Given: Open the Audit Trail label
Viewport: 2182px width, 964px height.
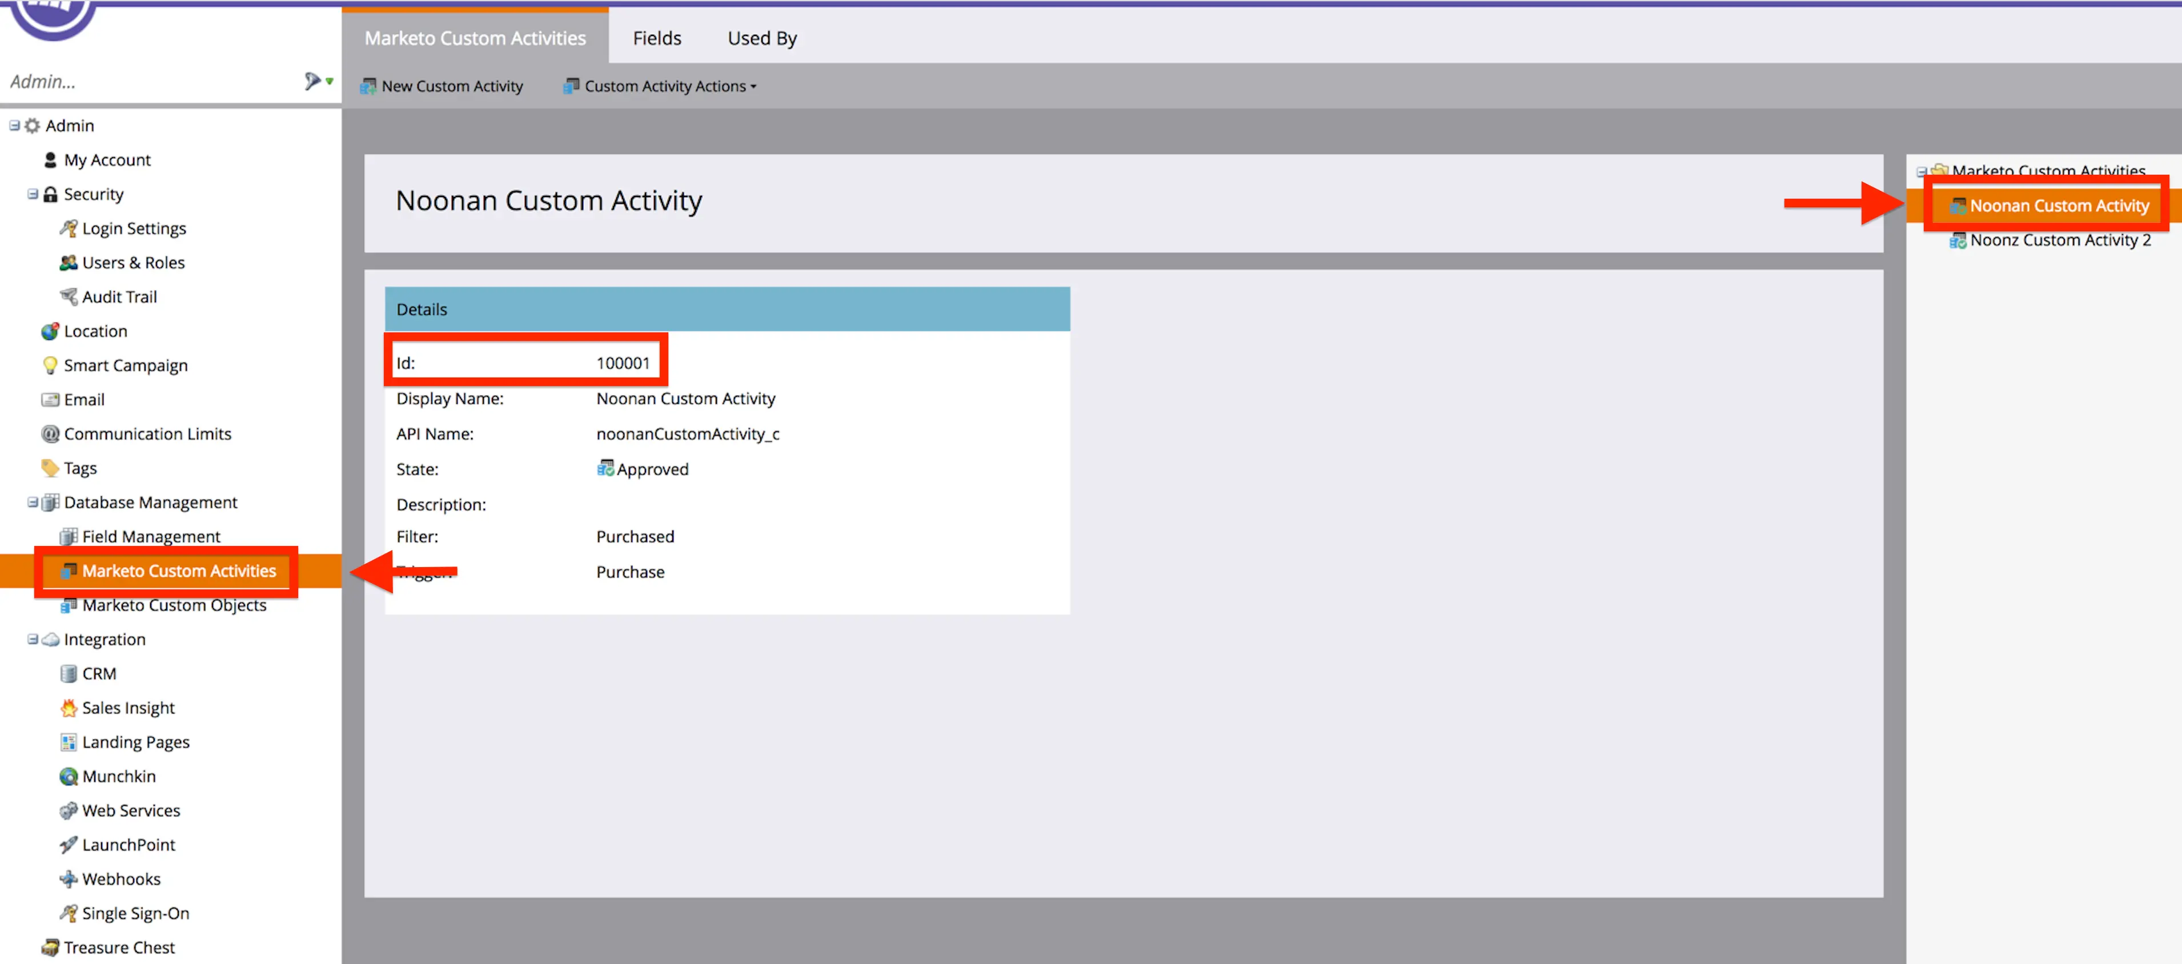Looking at the screenshot, I should click(x=119, y=296).
